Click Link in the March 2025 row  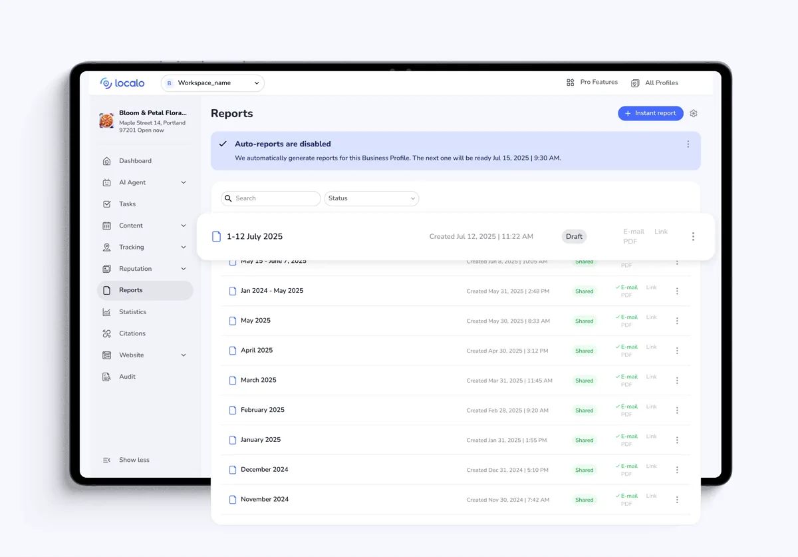652,377
